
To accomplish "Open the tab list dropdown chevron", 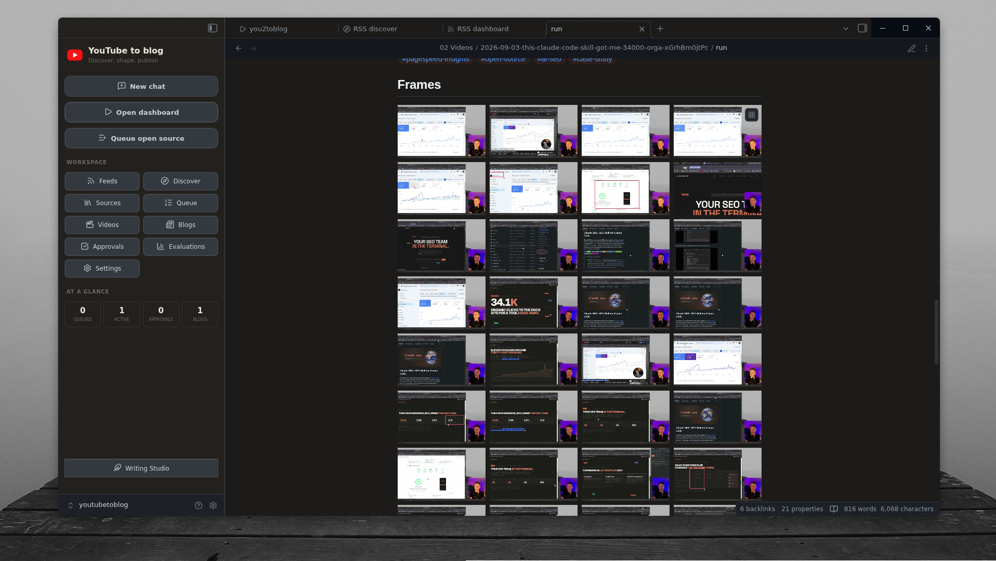I will click(846, 29).
